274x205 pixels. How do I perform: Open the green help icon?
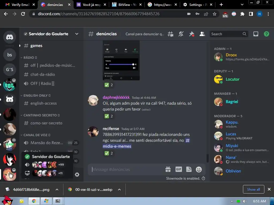coord(266,34)
